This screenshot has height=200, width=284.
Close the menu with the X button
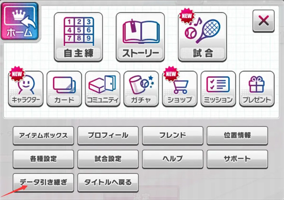click(263, 21)
